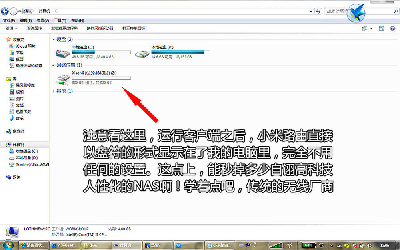Open the 文件(F) menu
Screen dimensions: 400x250
(x=9, y=21)
